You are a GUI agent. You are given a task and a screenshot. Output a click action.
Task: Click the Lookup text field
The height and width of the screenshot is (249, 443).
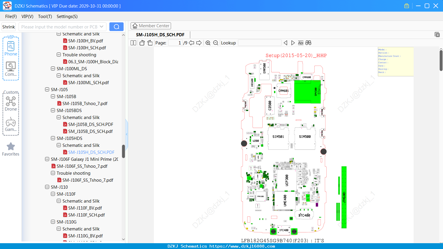[260, 43]
